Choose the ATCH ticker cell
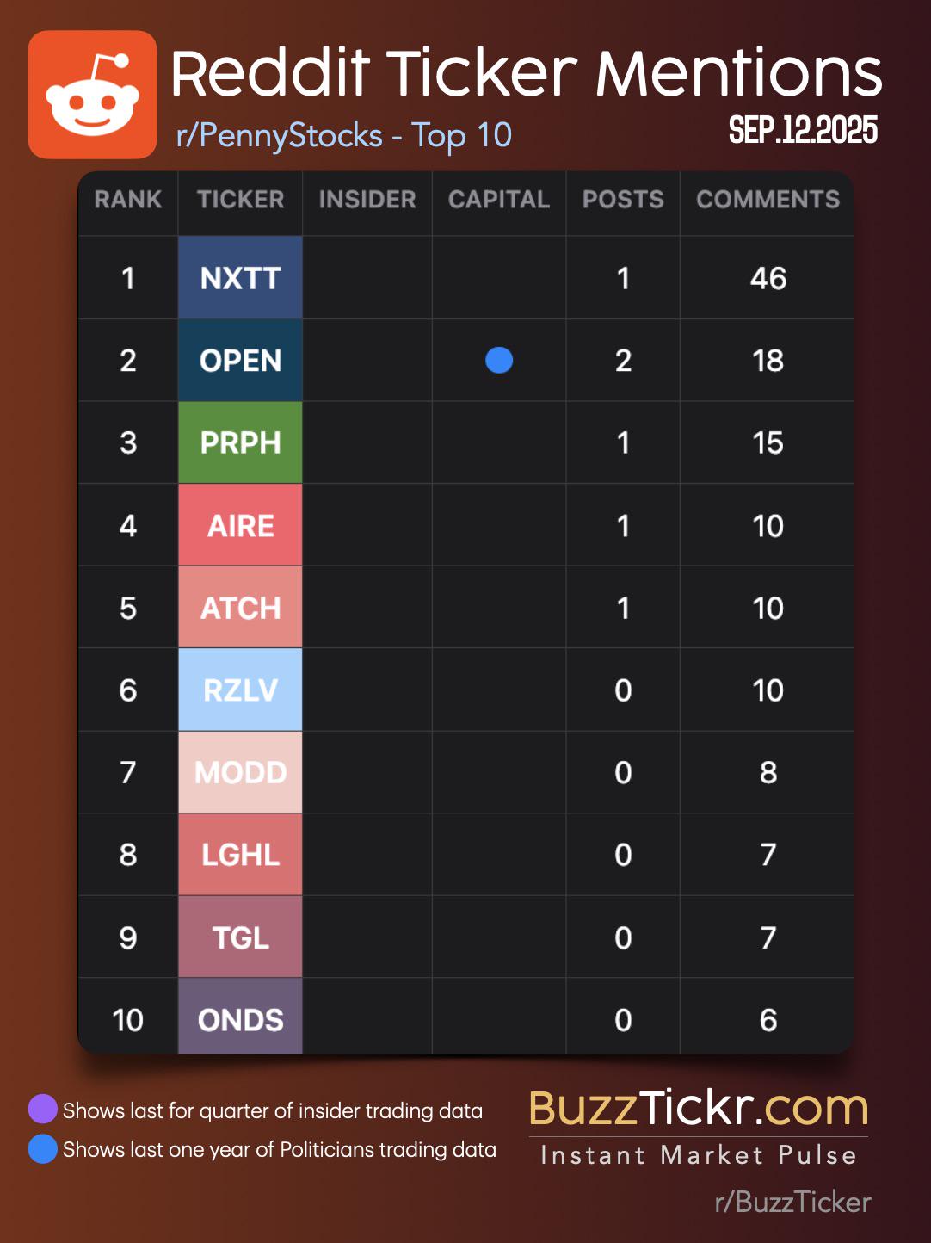The height and width of the screenshot is (1243, 931). click(240, 608)
